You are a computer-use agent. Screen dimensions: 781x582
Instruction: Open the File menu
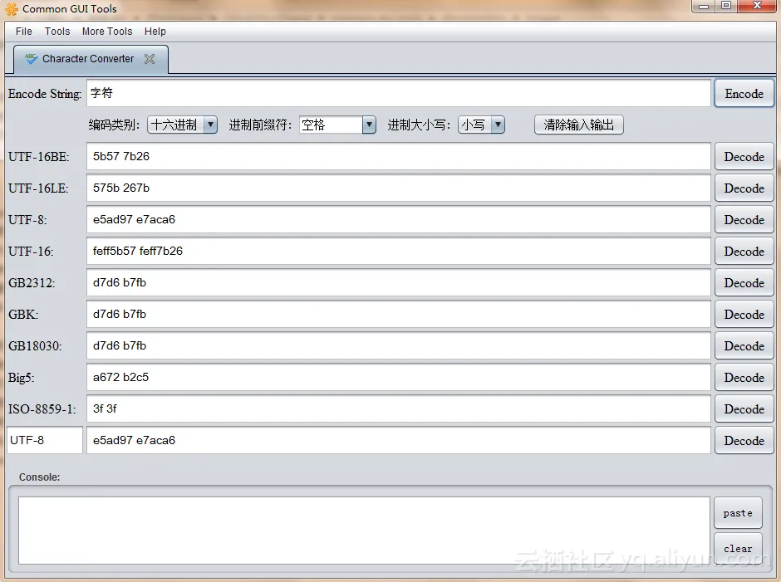click(x=24, y=32)
